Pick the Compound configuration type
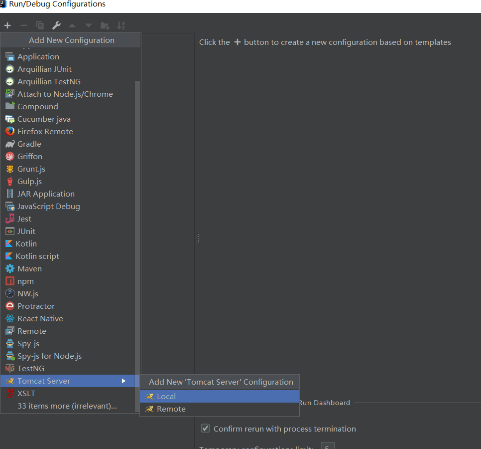 [68, 106]
